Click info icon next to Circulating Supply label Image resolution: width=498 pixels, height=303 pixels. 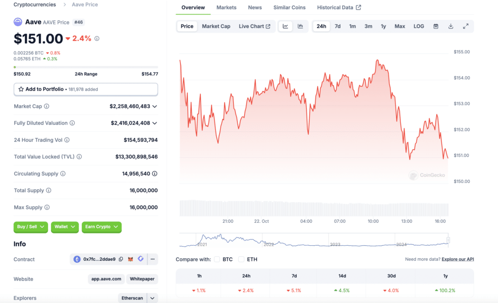pyautogui.click(x=63, y=174)
